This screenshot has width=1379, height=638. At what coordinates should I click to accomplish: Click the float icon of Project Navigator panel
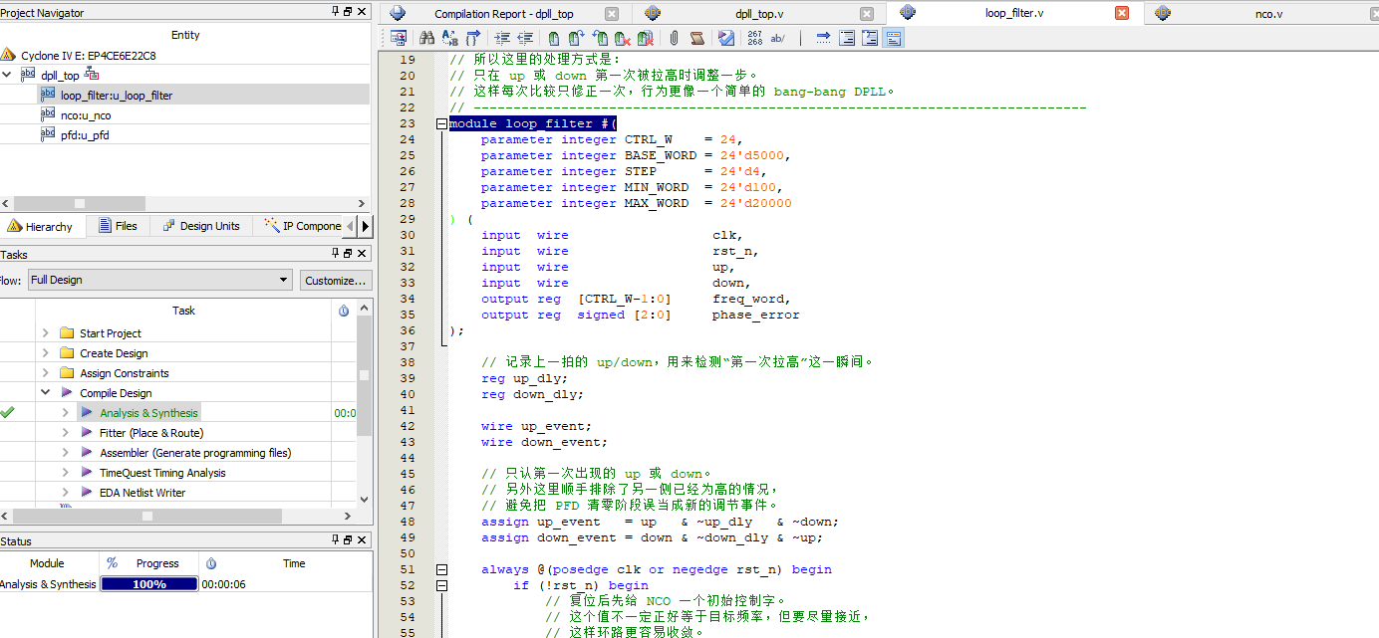tap(348, 12)
